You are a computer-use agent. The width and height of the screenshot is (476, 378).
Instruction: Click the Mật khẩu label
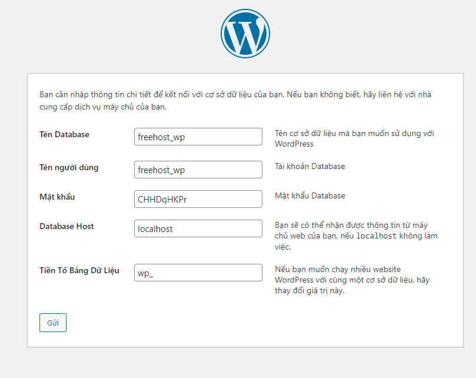pos(57,197)
